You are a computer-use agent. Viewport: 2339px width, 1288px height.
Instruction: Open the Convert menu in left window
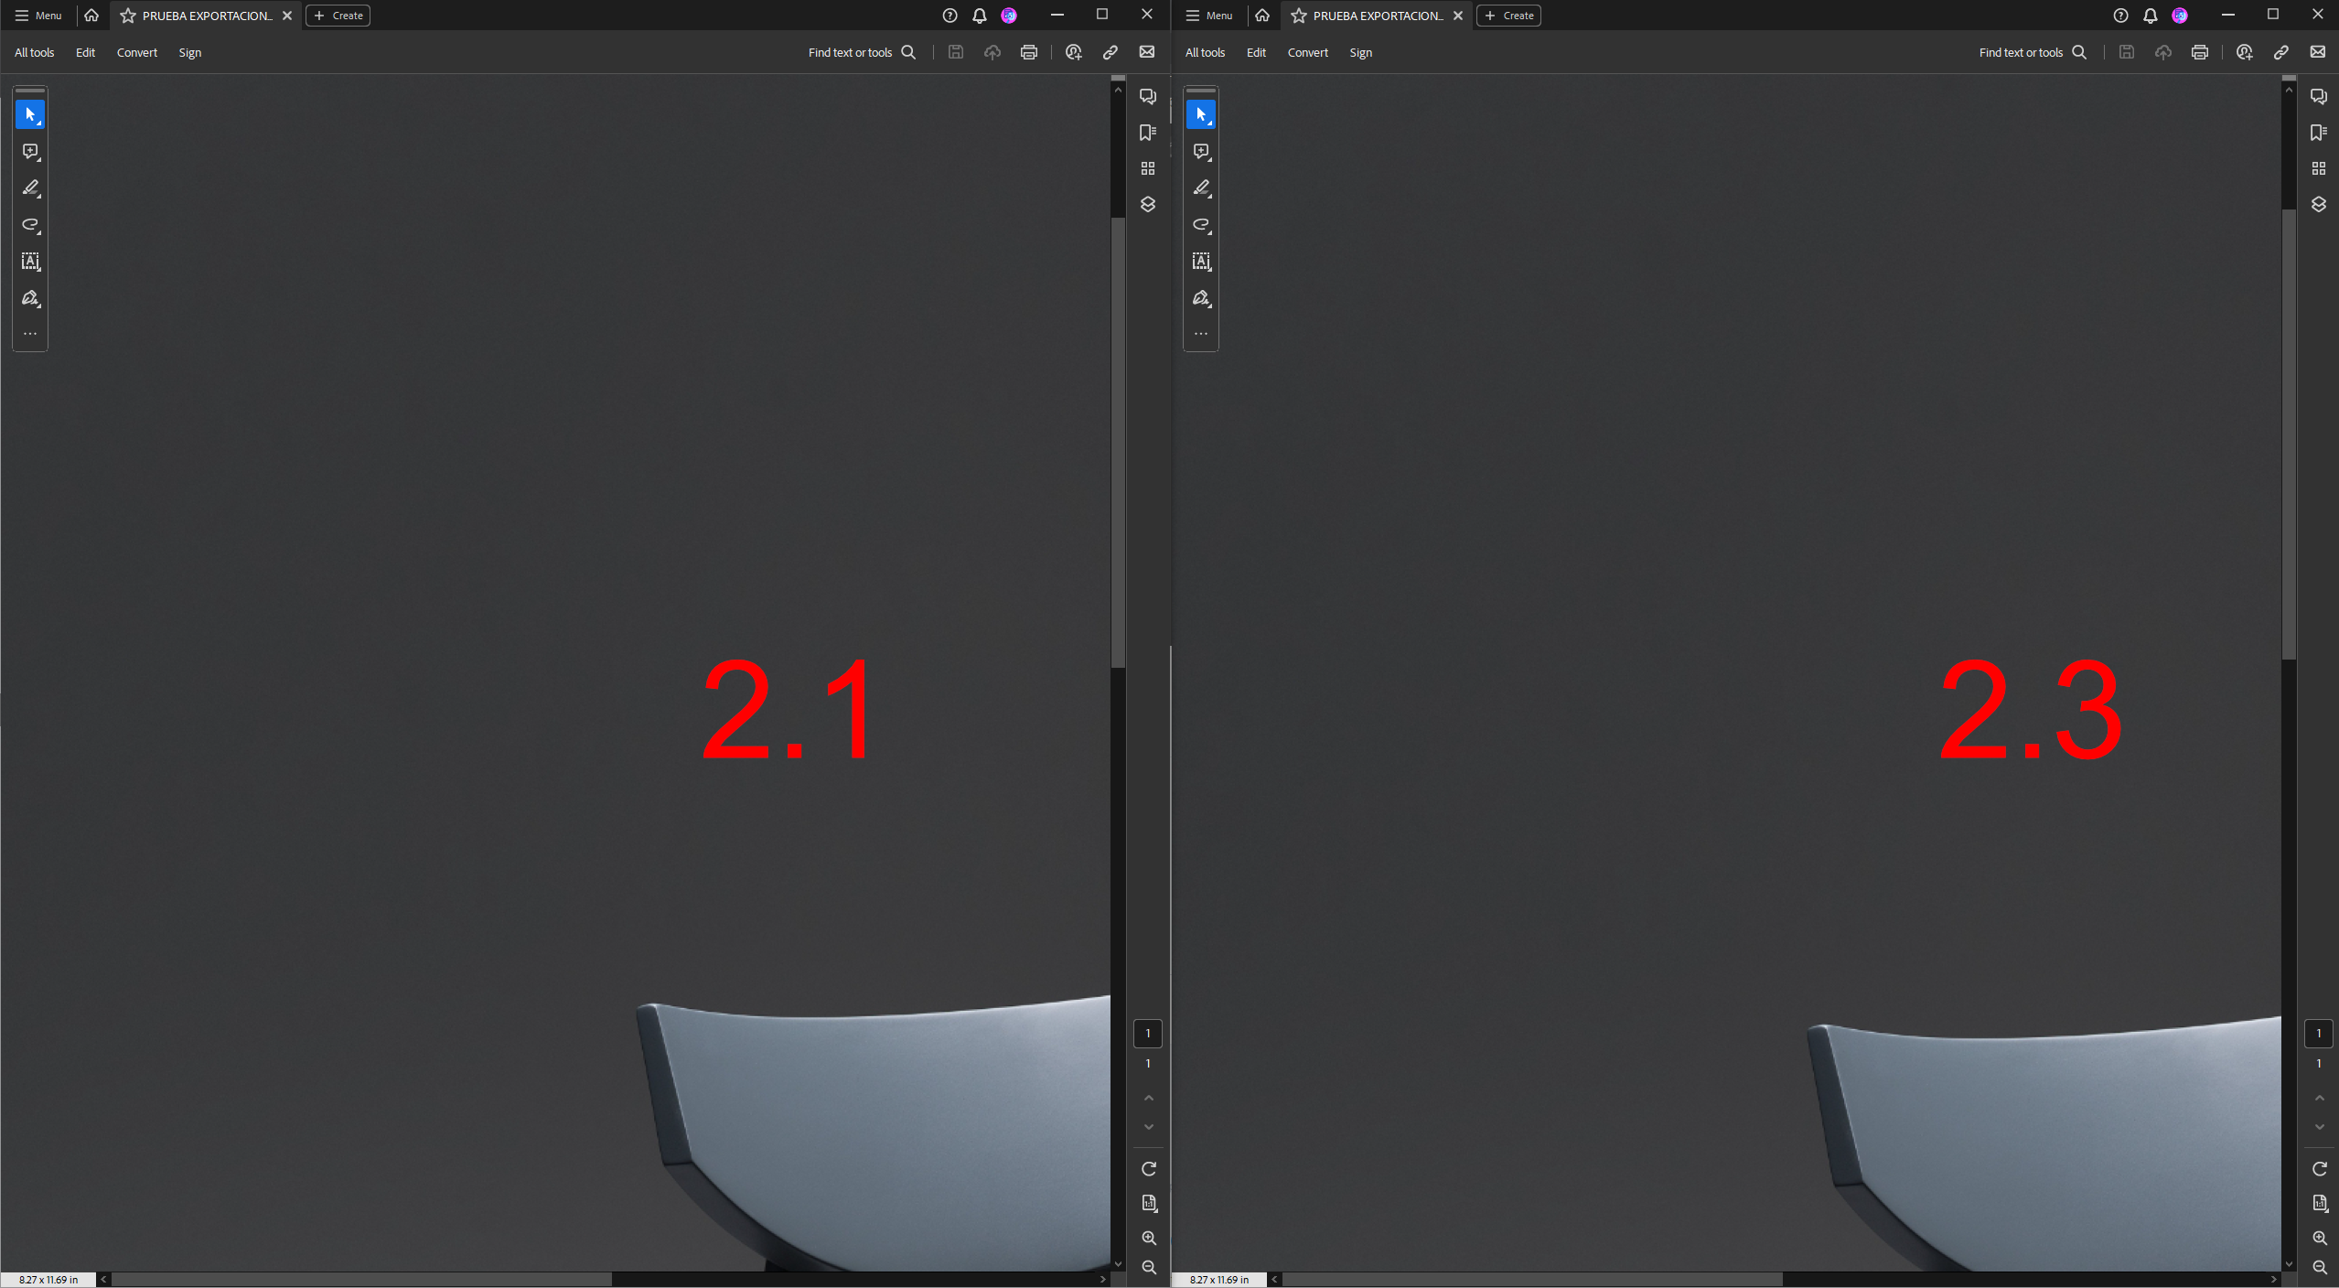(137, 52)
